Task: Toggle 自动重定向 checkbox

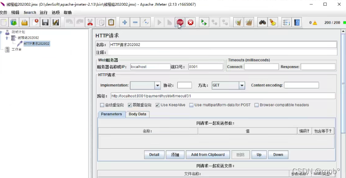Action: [102, 105]
